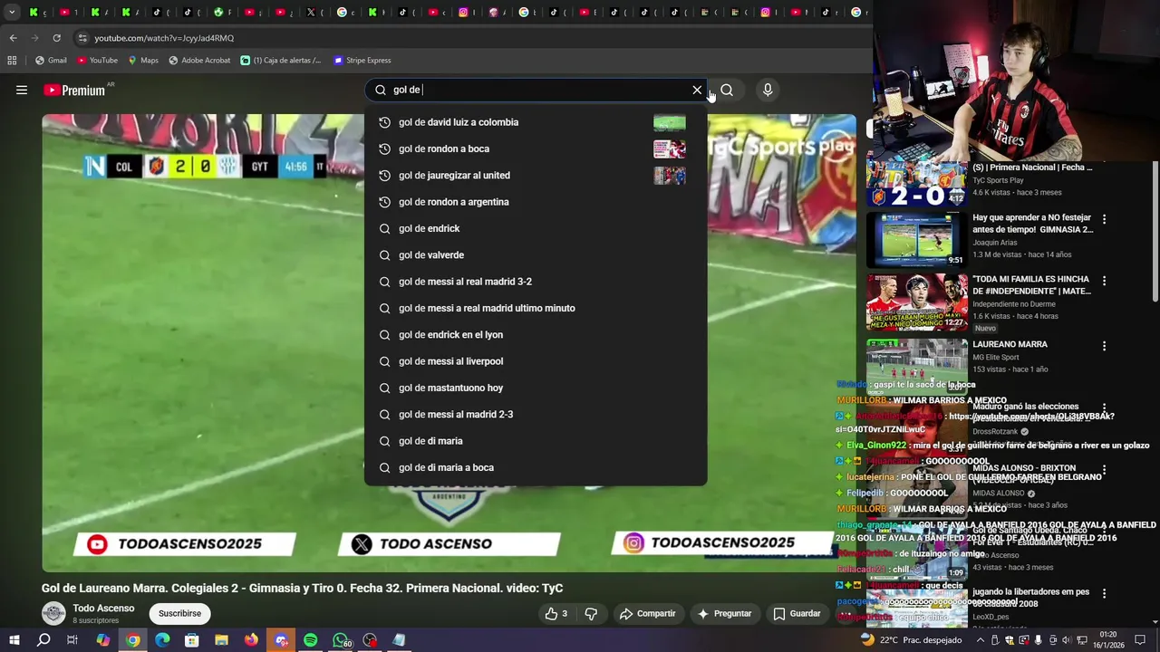Viewport: 1160px width, 652px height.
Task: Like the video with thumbs up
Action: (556, 614)
